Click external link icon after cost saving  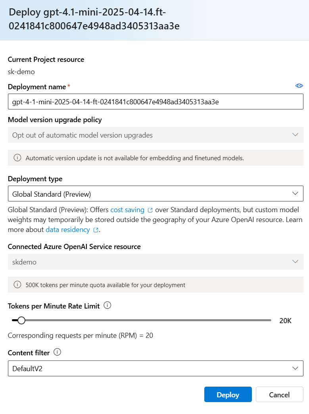tap(150, 210)
